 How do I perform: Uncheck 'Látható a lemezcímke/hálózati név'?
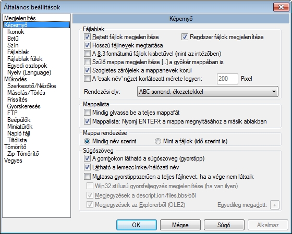(87, 167)
